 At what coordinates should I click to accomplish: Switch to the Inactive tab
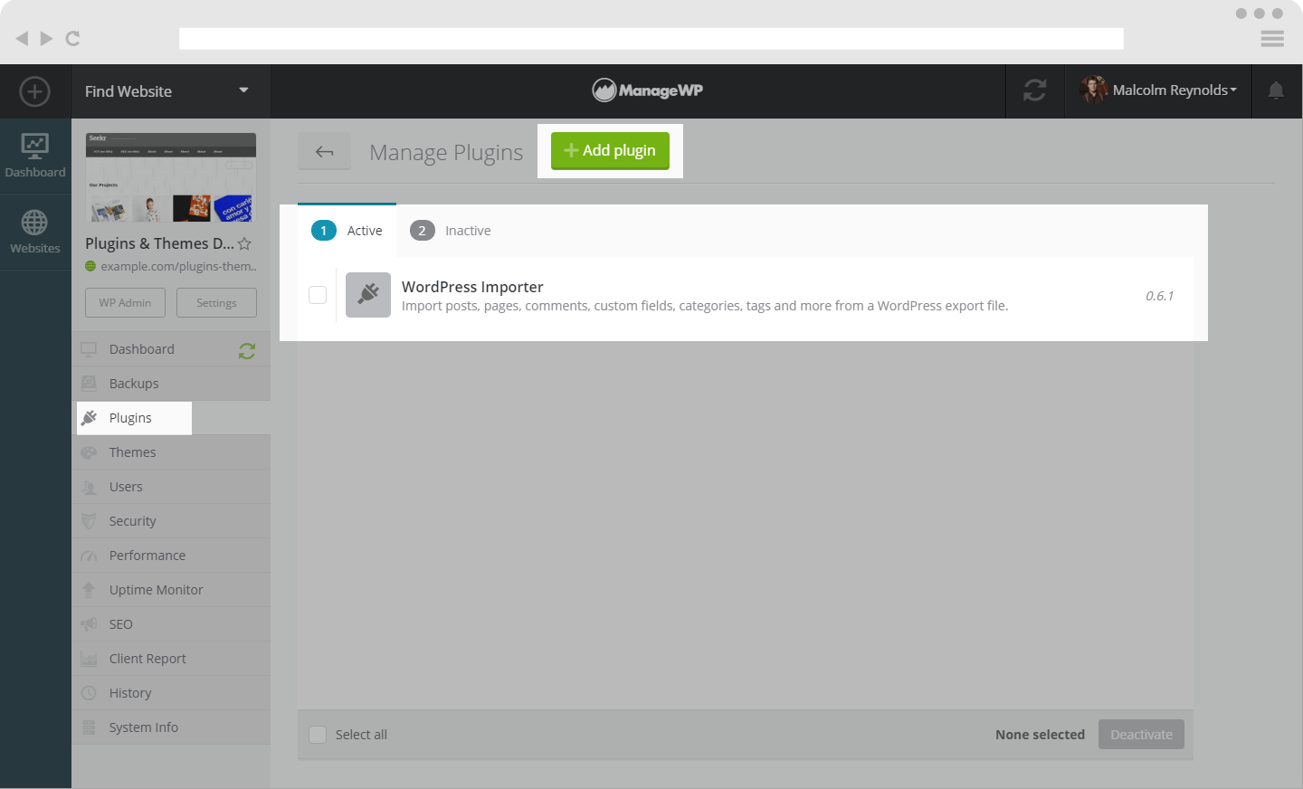(x=451, y=231)
